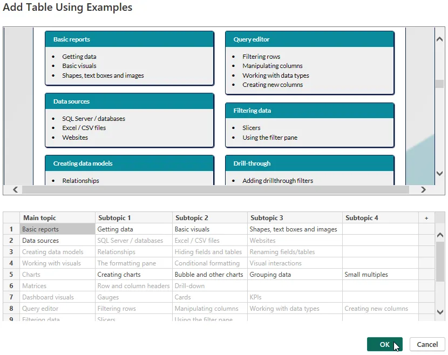This screenshot has width=448, height=355.
Task: Add a new column with plus icon
Action: (x=426, y=218)
